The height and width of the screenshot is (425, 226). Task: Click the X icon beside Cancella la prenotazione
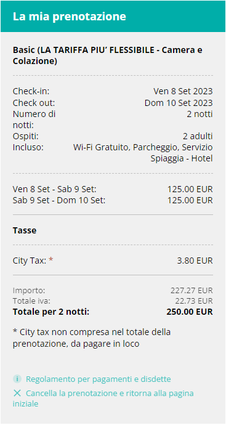coord(17,394)
